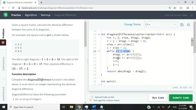Click the HackerRank logo icon
Viewport: 196px width, 110px height.
pos(6,15)
